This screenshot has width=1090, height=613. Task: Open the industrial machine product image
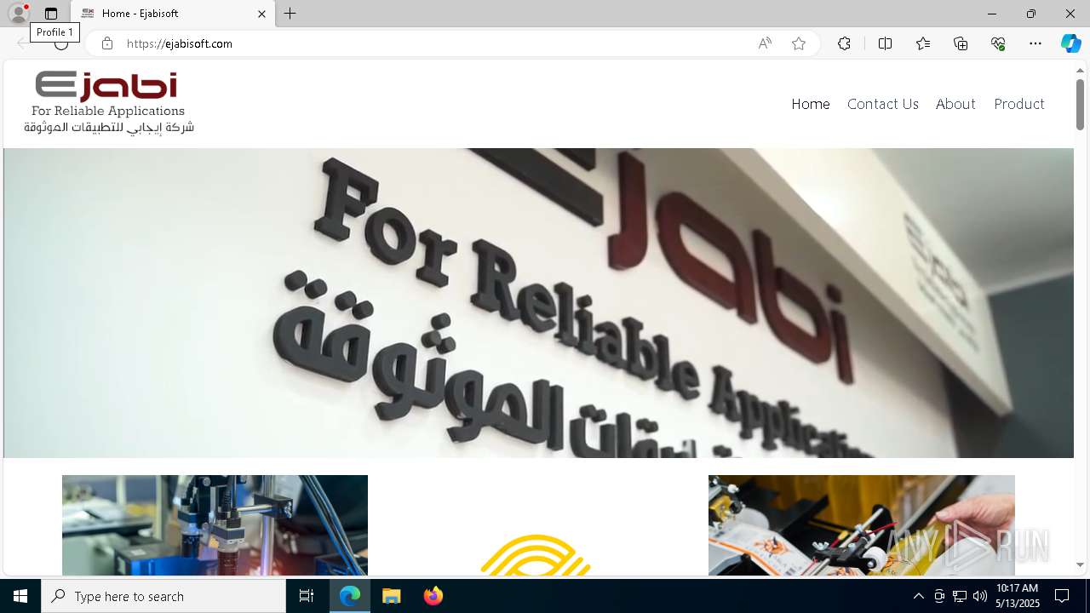coord(215,525)
